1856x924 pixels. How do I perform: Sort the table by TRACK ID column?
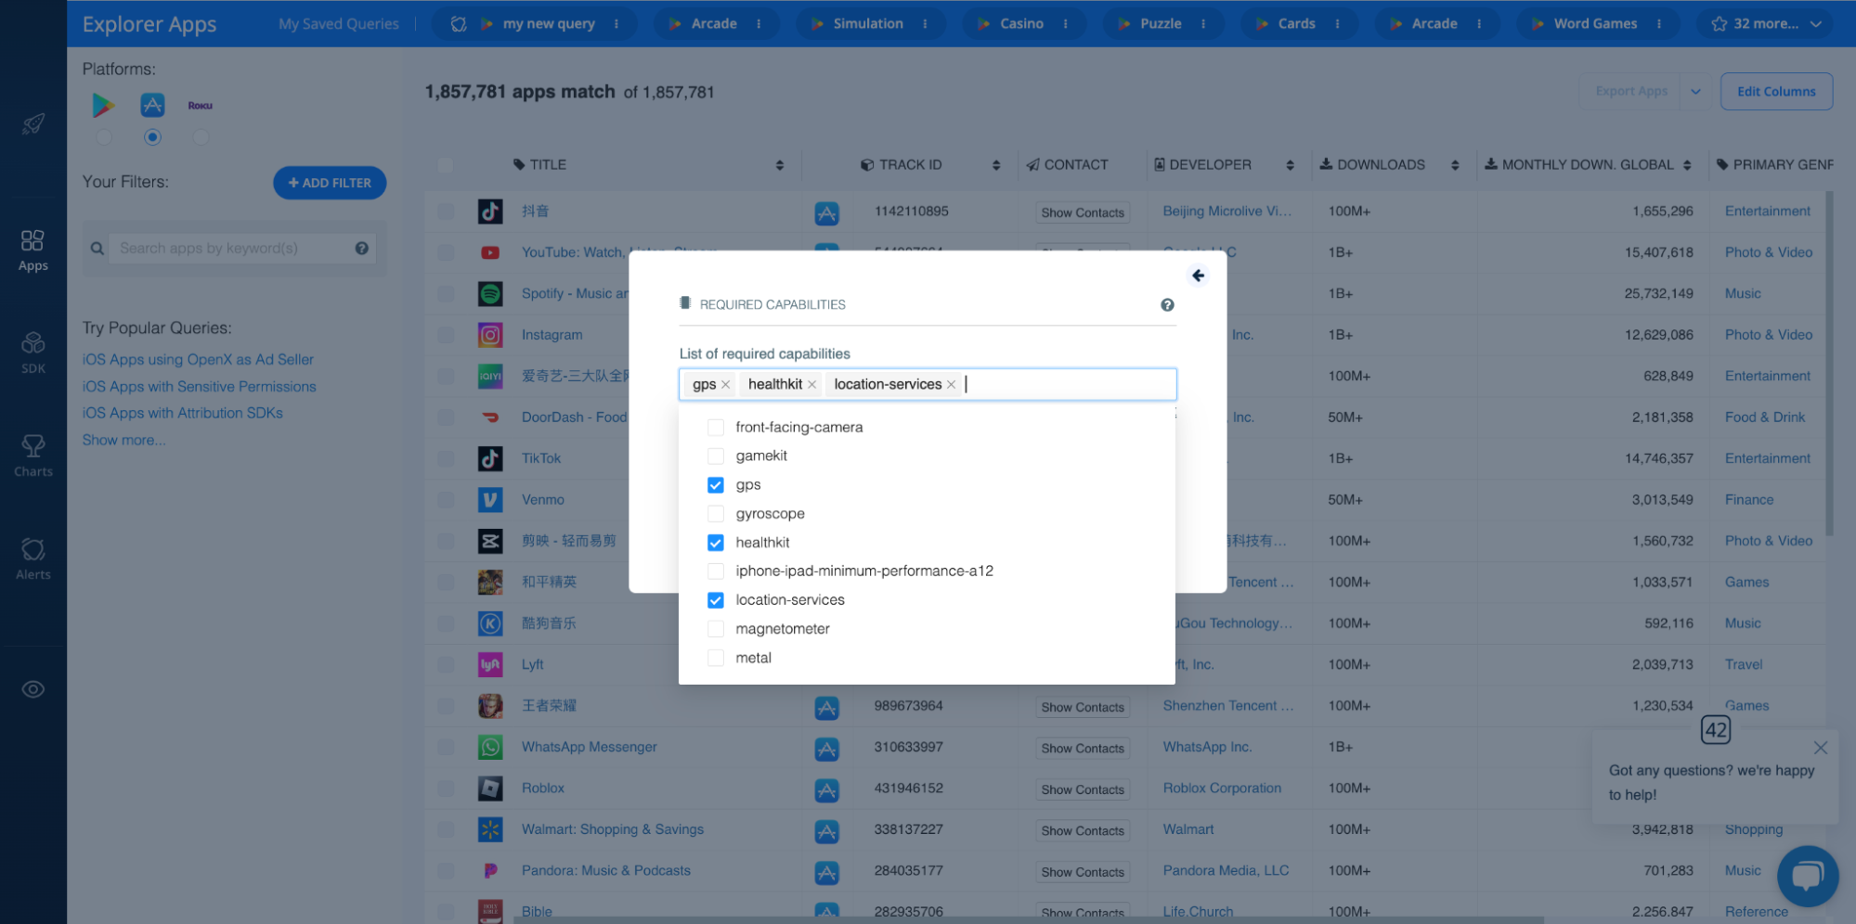click(996, 165)
